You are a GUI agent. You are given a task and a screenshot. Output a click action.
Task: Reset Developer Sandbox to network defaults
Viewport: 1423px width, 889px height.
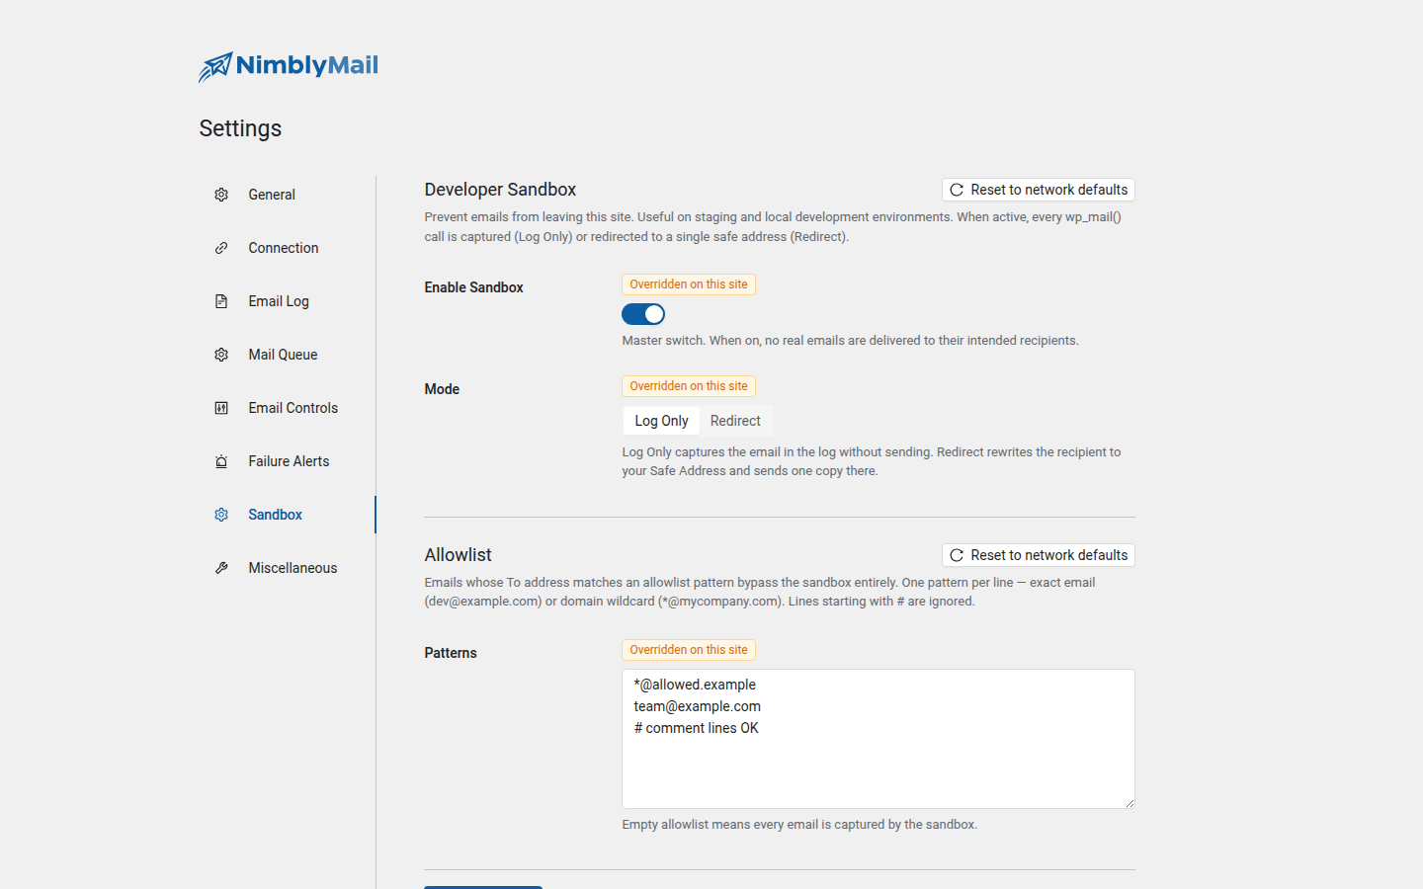click(1039, 190)
